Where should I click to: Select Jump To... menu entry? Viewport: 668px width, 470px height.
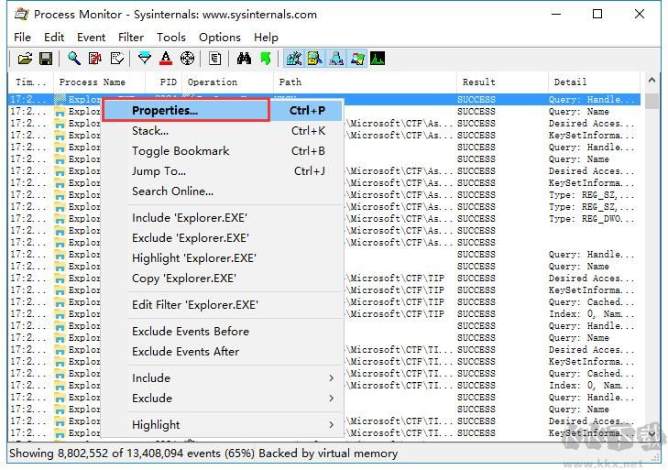point(222,171)
